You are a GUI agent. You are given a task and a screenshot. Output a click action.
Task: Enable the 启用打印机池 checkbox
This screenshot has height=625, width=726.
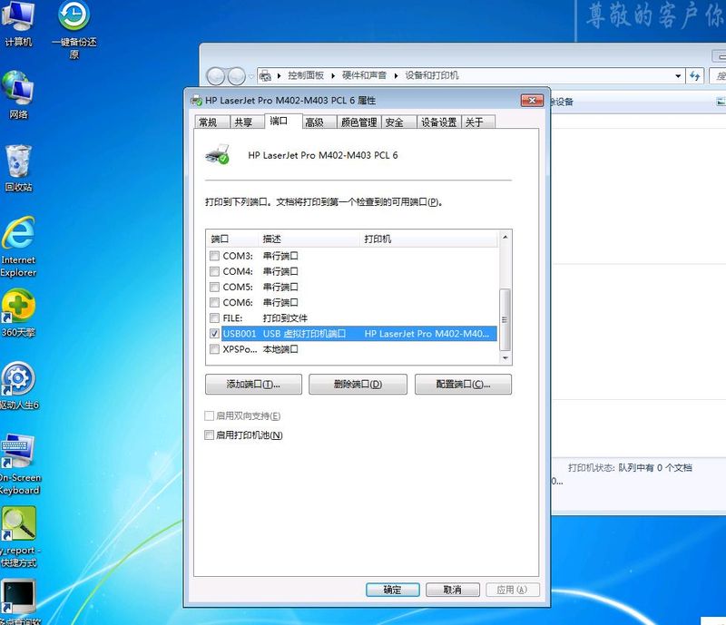211,435
